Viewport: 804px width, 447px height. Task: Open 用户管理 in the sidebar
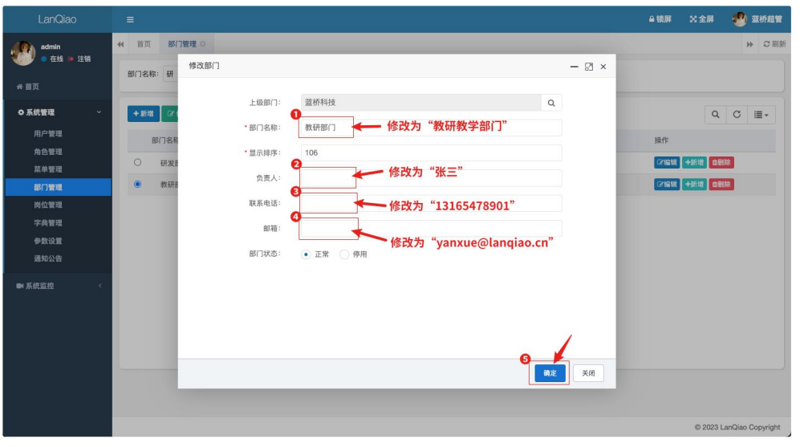pos(47,133)
